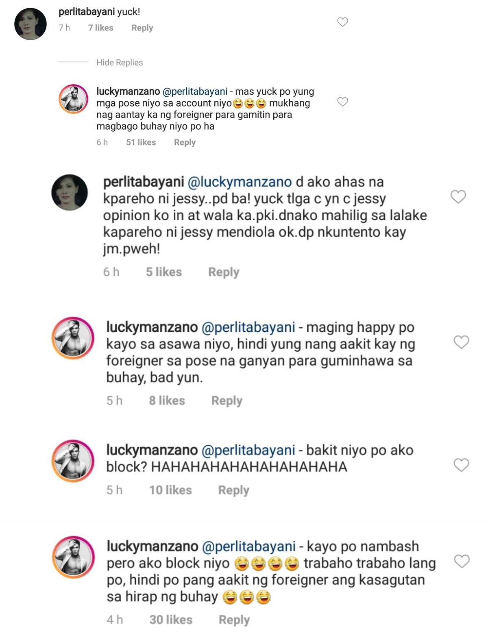This screenshot has width=488, height=642.
Task: Reply to the 10 likes comment
Action: (234, 490)
